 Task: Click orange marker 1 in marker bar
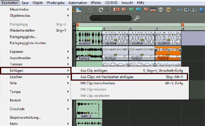click(x=78, y=25)
